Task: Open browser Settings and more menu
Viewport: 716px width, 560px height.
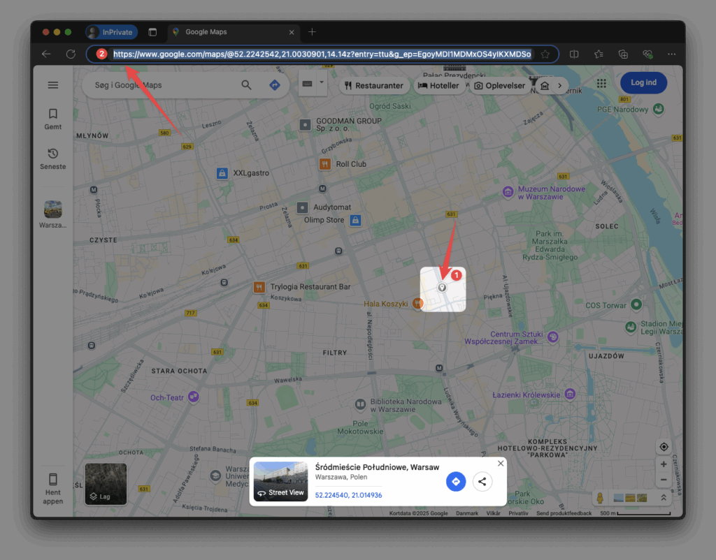Action: [x=671, y=54]
